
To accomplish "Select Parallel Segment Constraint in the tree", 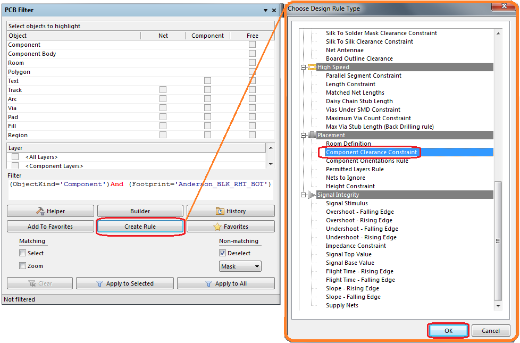I will (364, 76).
